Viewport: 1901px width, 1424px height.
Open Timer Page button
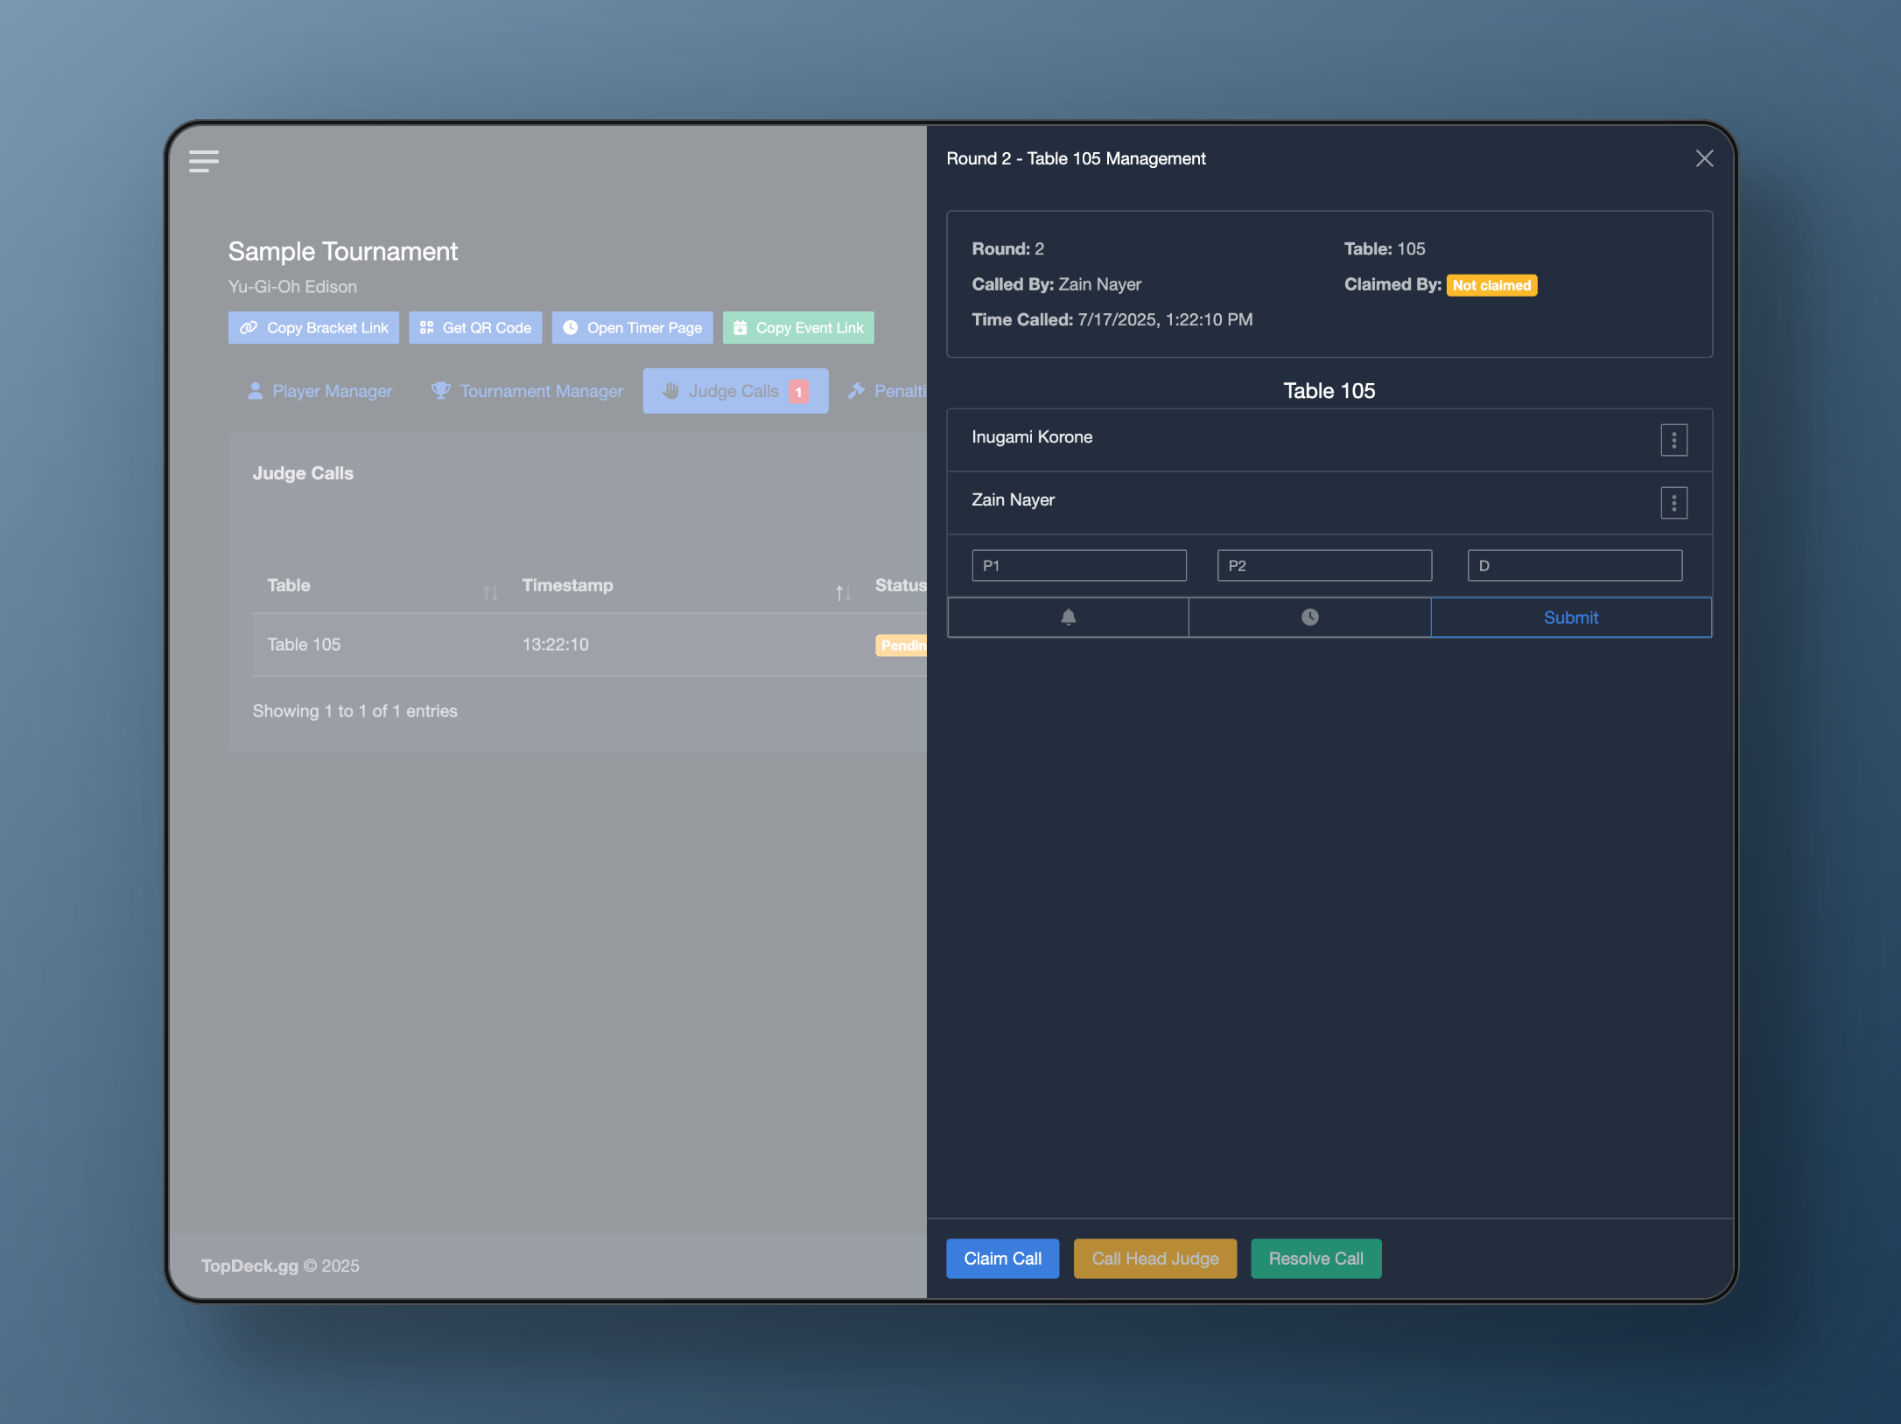[x=632, y=328]
